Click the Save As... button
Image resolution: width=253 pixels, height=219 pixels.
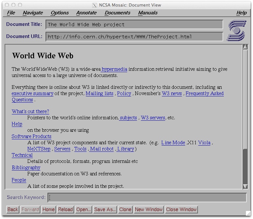[x=105, y=209]
